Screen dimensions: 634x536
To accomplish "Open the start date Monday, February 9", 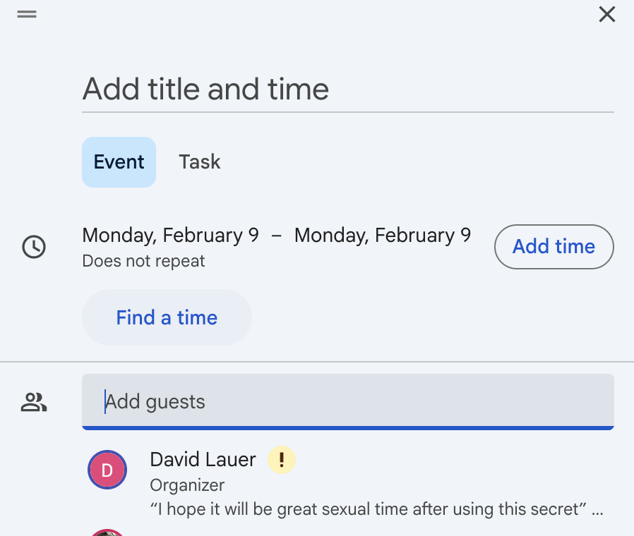I will [170, 235].
